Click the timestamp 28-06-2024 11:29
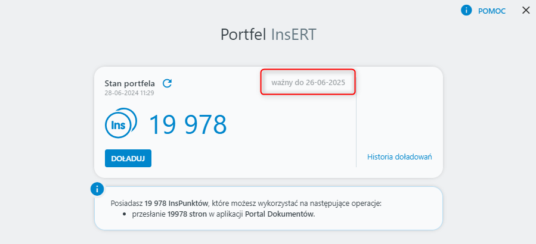The image size is (536, 244). point(129,92)
